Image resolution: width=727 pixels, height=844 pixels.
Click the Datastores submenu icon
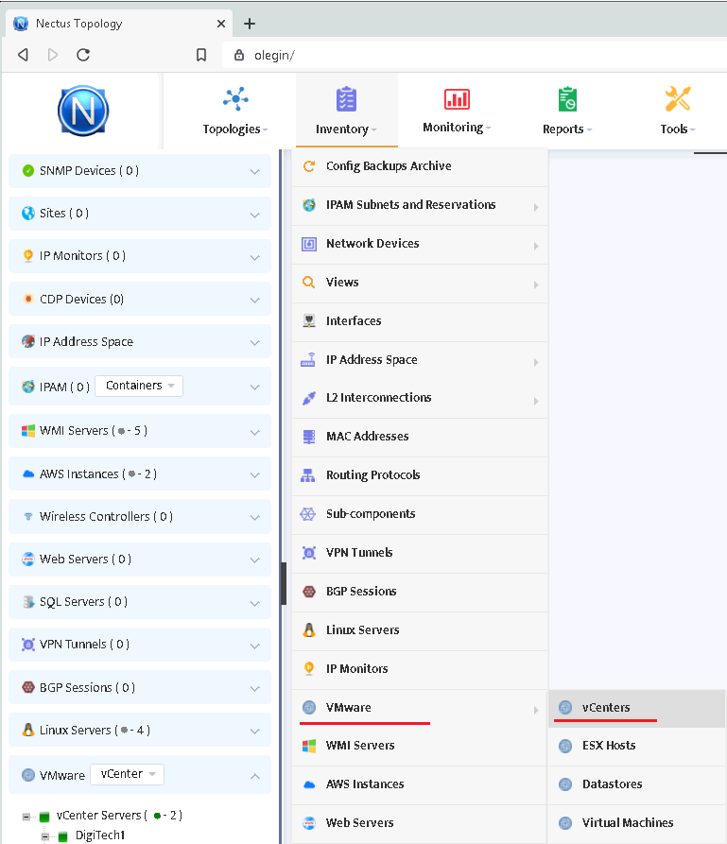(565, 784)
